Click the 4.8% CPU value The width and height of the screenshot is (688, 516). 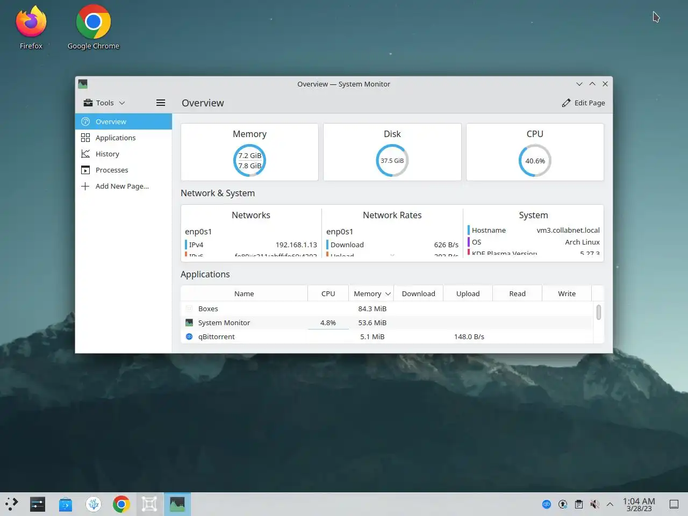coord(328,322)
